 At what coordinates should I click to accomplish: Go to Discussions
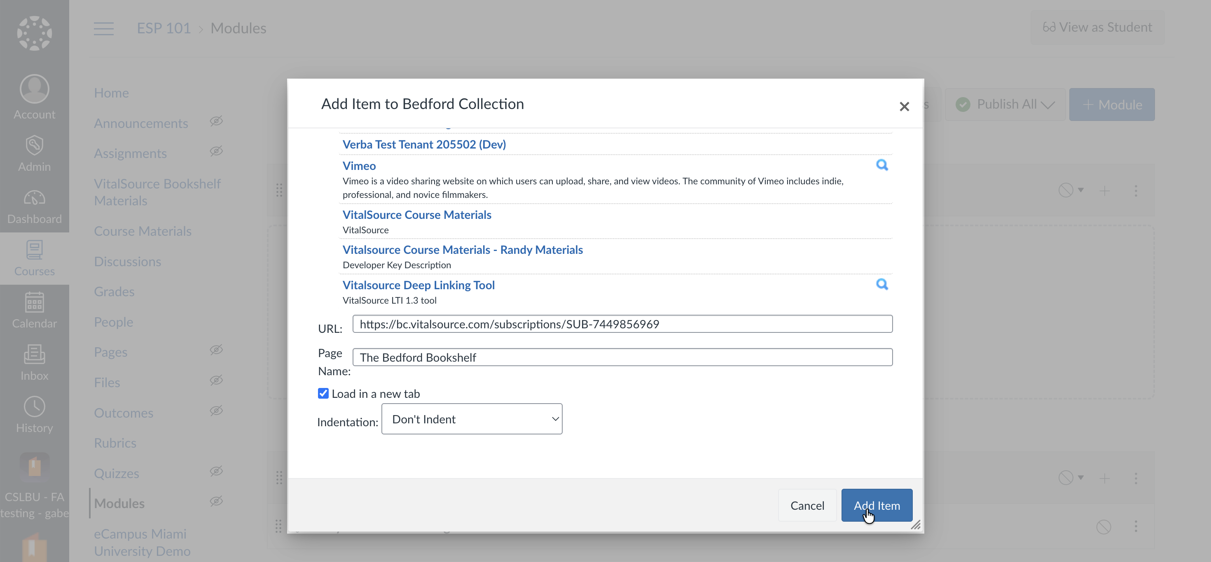tap(127, 262)
